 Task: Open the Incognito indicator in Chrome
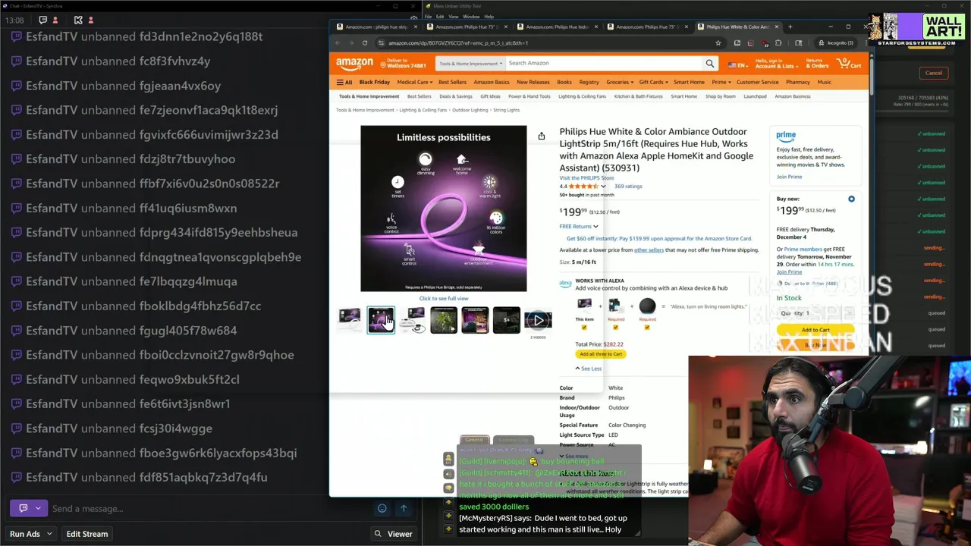click(x=835, y=43)
